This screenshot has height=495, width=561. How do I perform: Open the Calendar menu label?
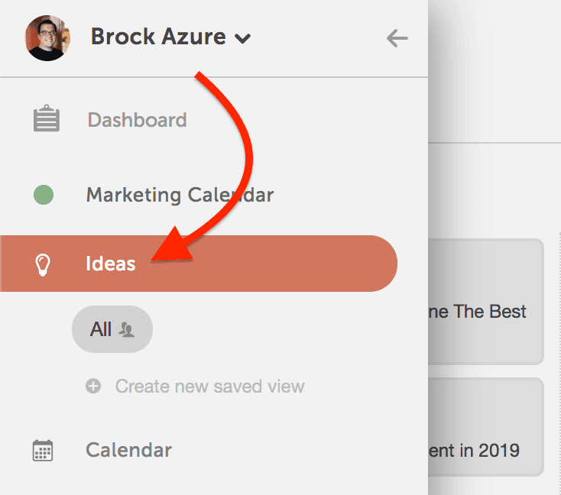[x=129, y=450]
